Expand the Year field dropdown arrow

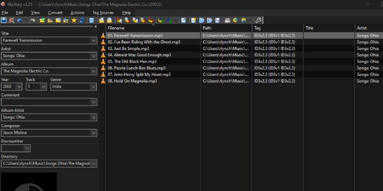[x=19, y=86]
